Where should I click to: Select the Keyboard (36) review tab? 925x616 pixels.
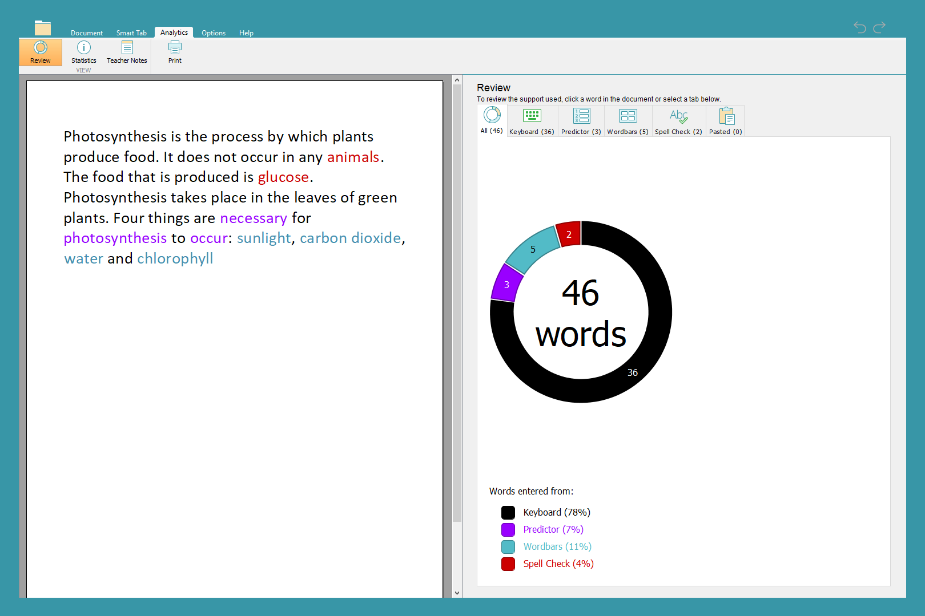532,121
